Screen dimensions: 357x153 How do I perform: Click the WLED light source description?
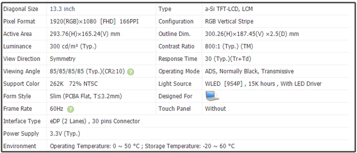coord(263,84)
